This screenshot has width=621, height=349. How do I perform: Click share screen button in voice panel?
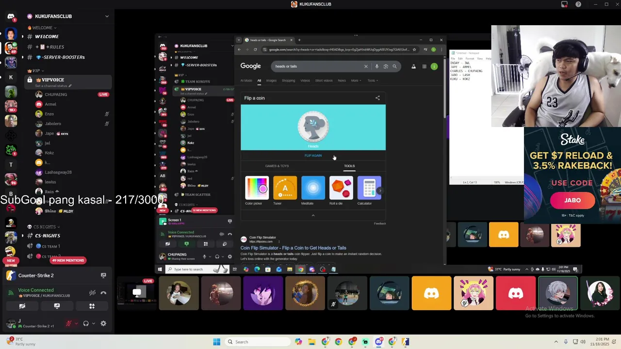(x=57, y=306)
